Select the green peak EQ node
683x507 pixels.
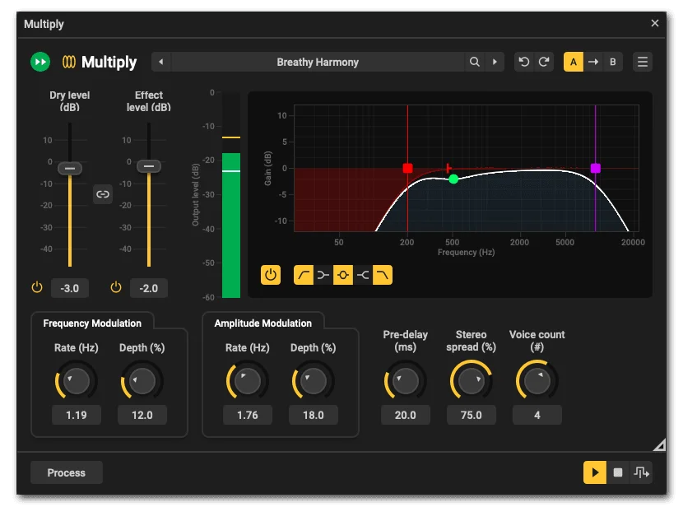pyautogui.click(x=453, y=179)
